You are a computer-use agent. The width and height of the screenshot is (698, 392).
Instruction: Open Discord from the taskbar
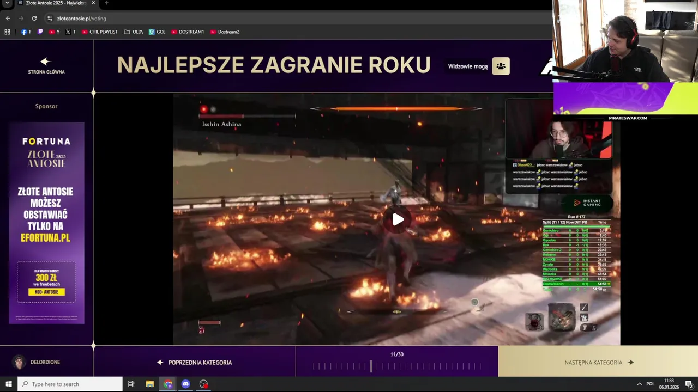tap(185, 384)
